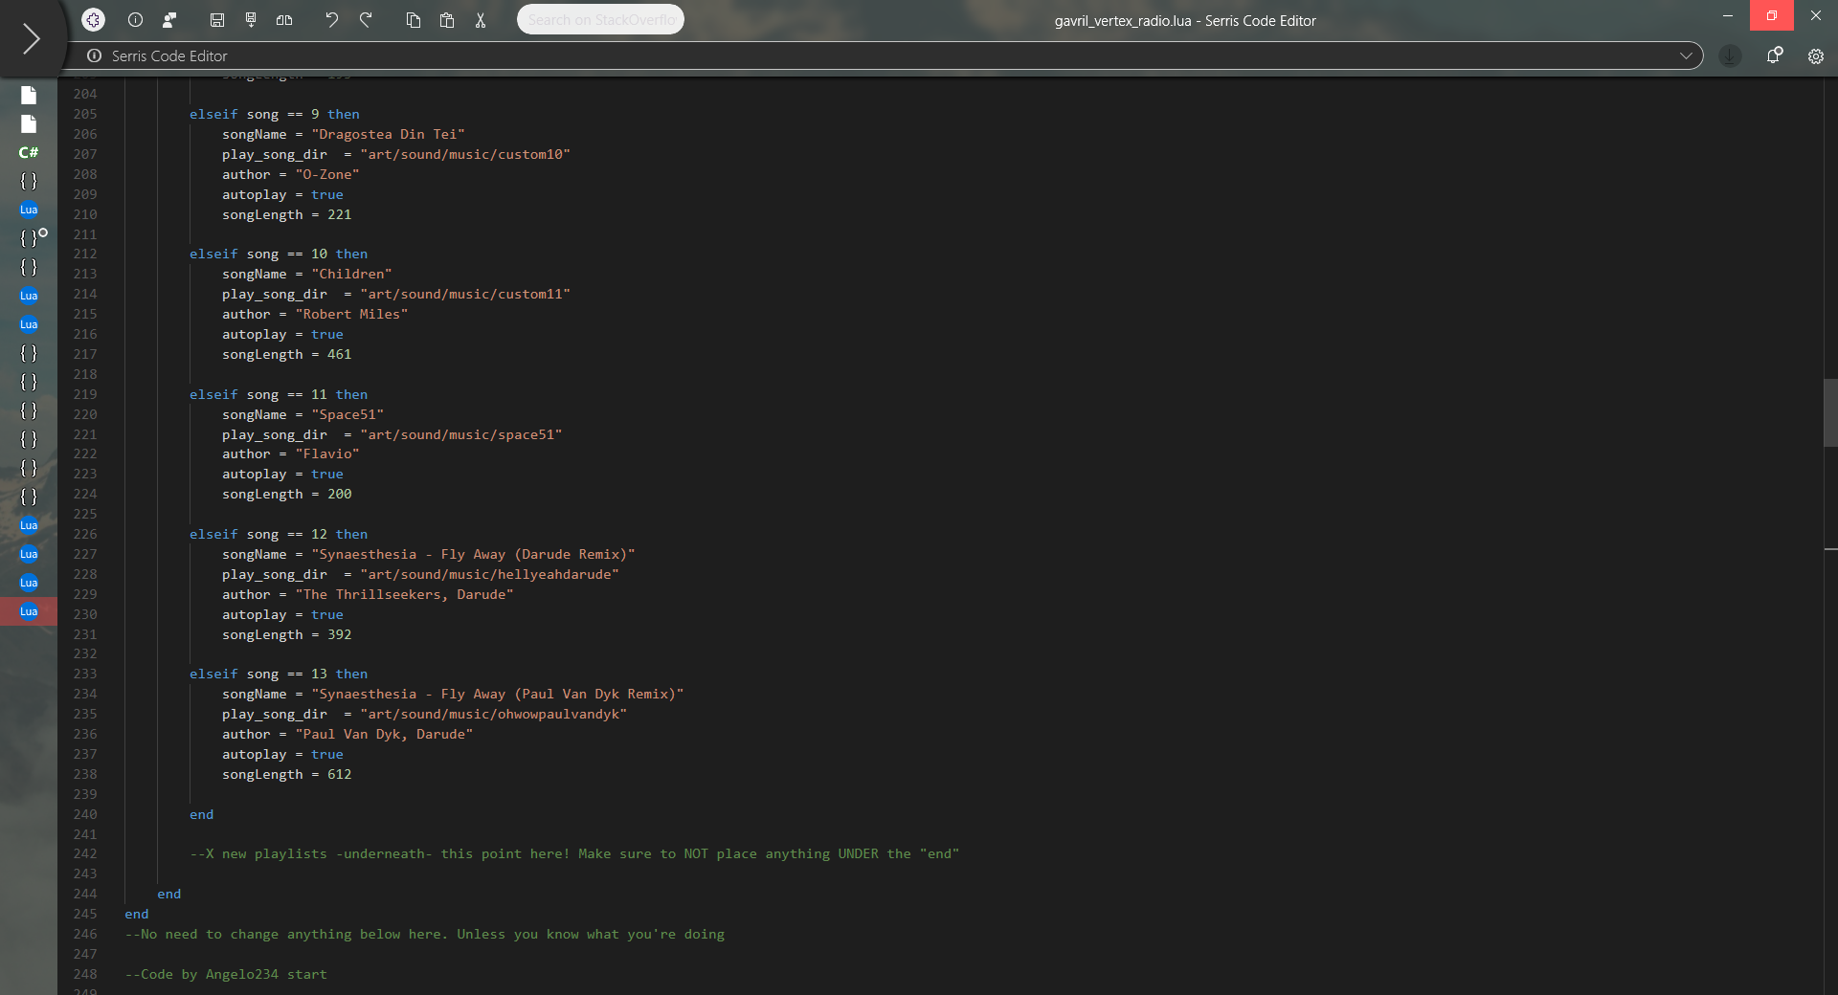Click the elseif song == 10 line
The height and width of the screenshot is (995, 1838).
(x=279, y=254)
